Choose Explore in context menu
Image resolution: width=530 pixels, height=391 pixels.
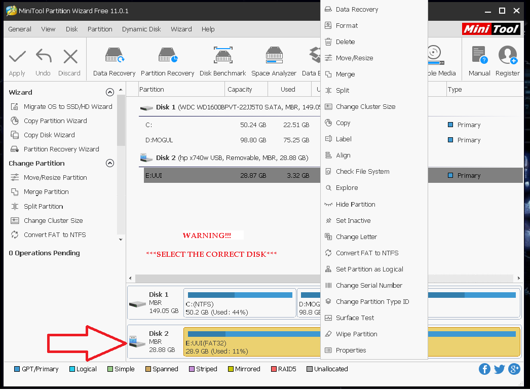pos(374,188)
